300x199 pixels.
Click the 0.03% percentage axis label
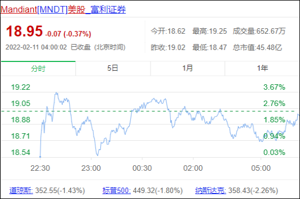pos(274,152)
